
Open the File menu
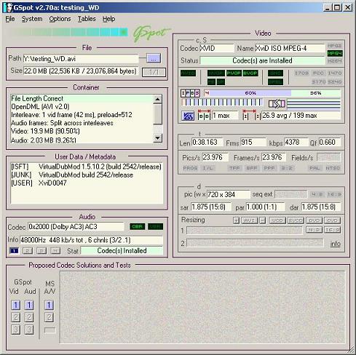(x=10, y=19)
